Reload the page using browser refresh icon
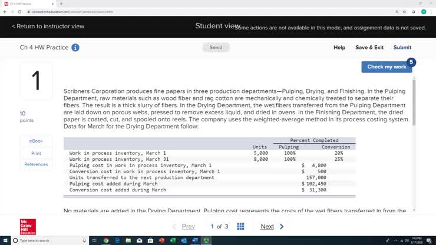 pos(19,12)
